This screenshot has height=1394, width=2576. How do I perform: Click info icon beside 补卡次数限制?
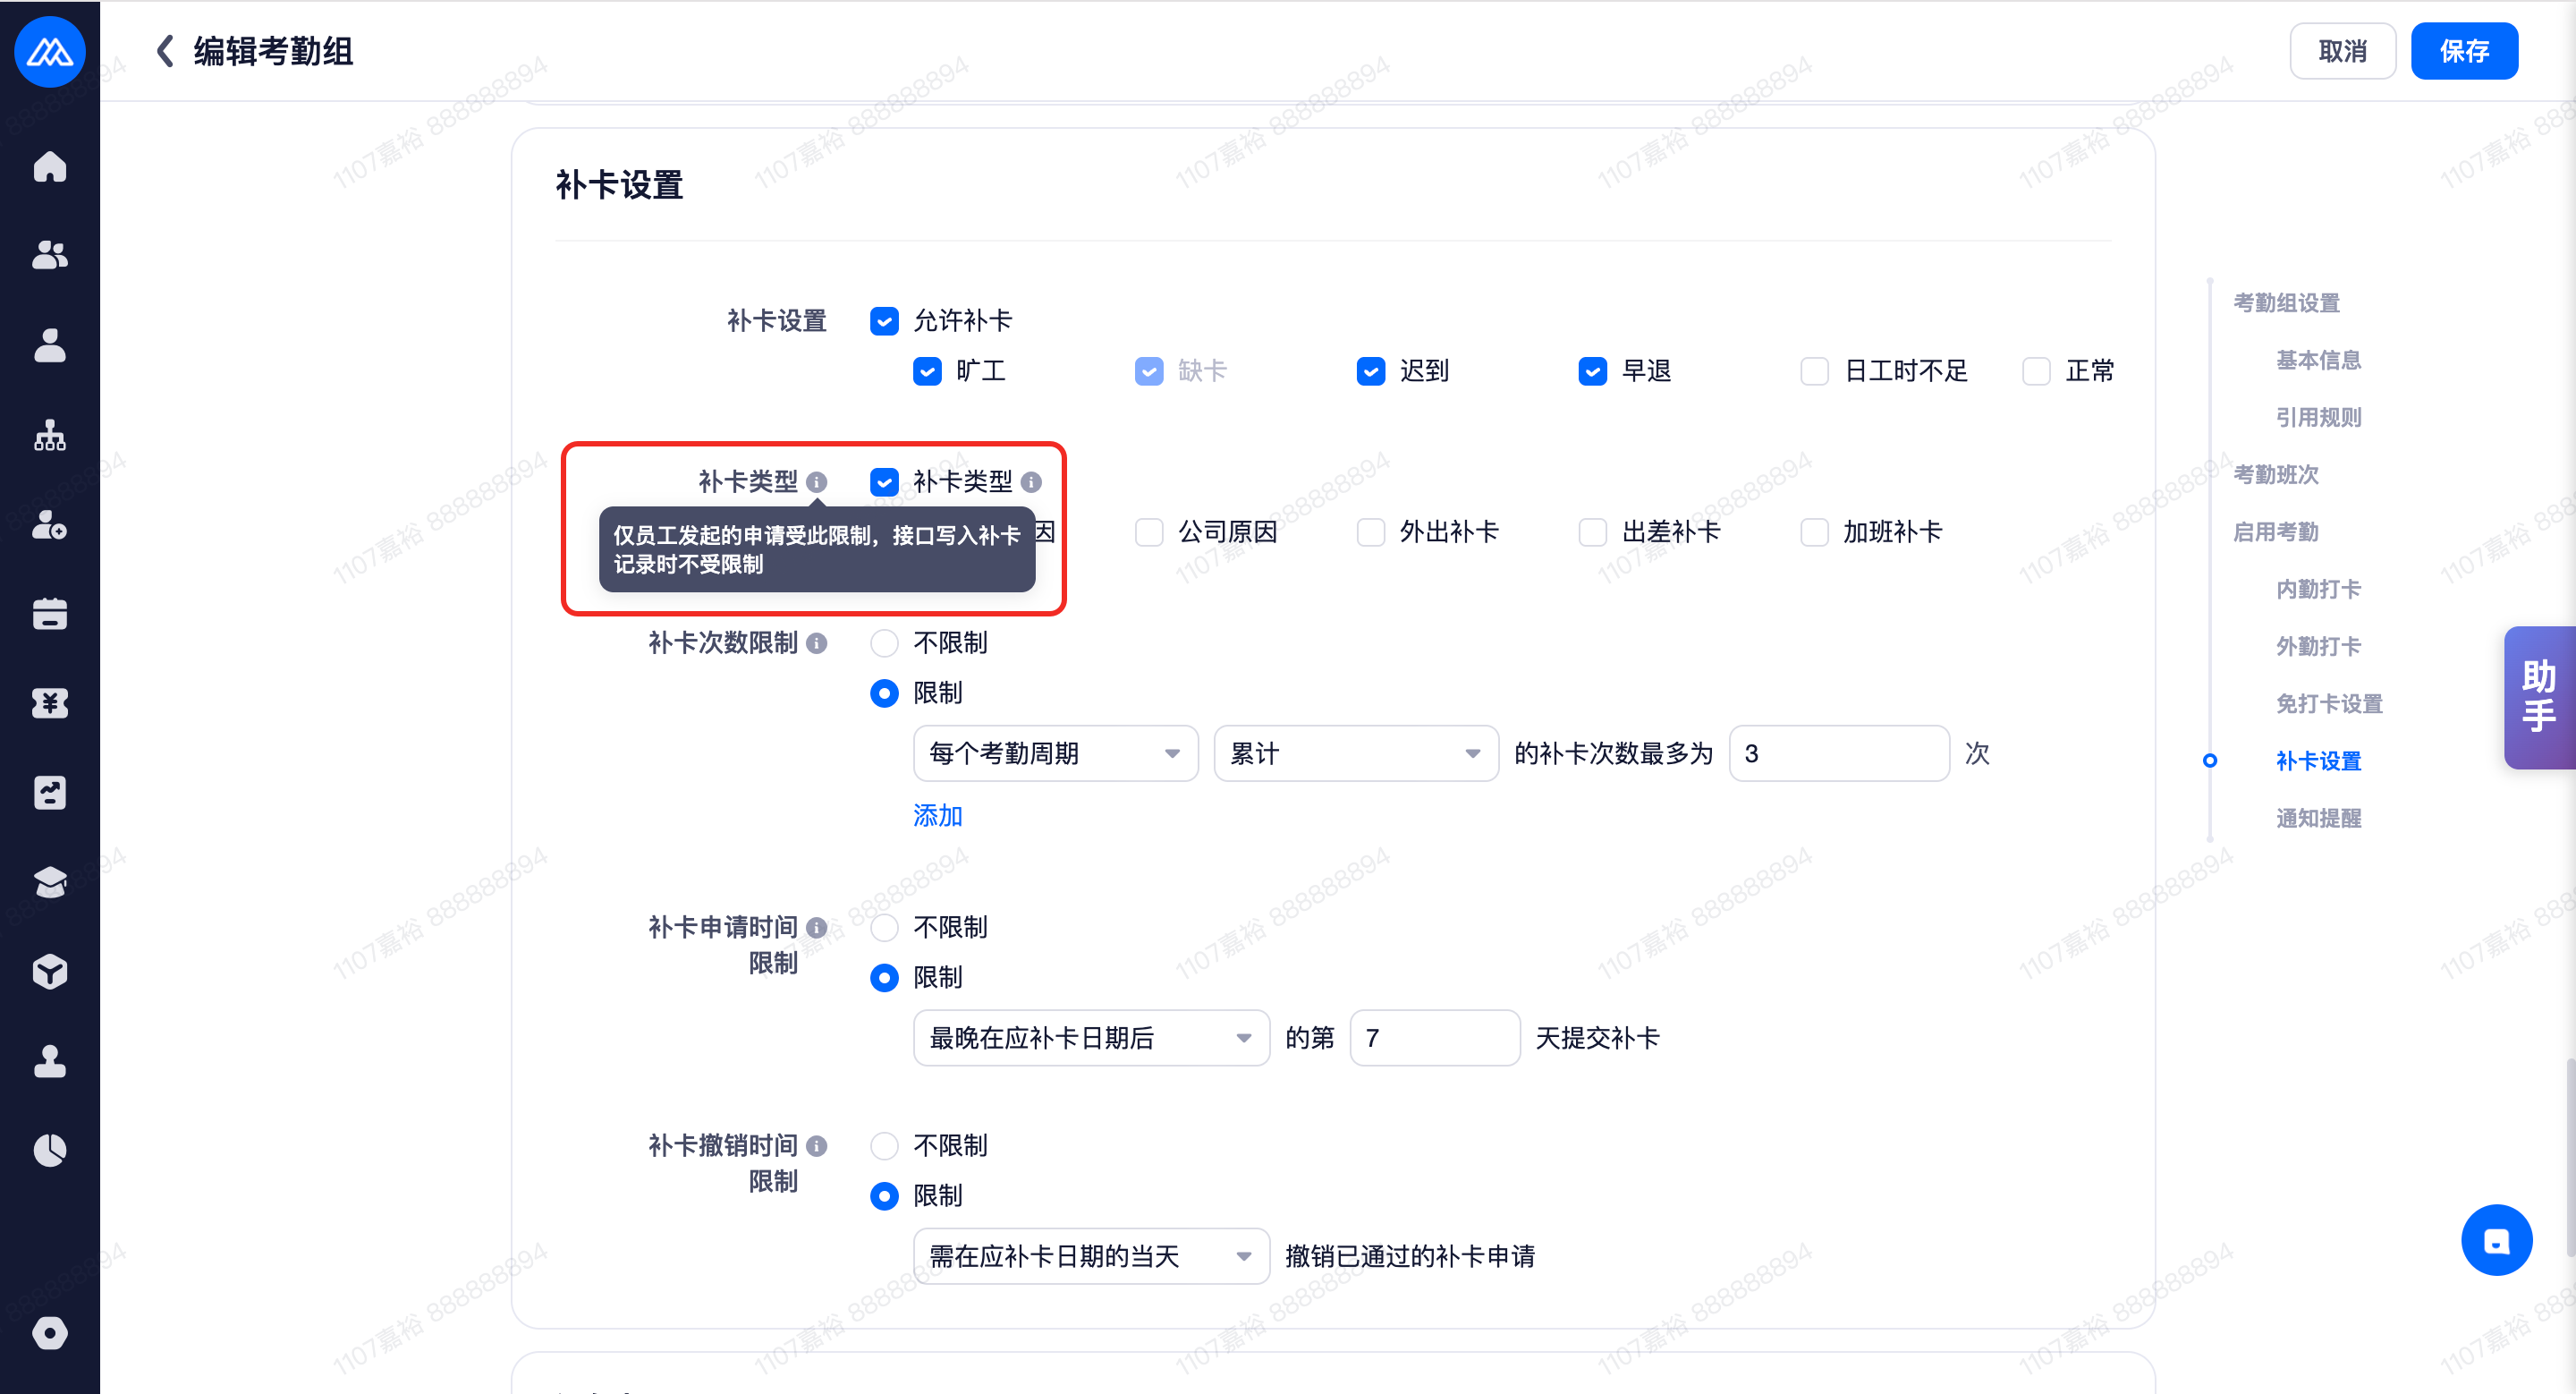tap(817, 643)
